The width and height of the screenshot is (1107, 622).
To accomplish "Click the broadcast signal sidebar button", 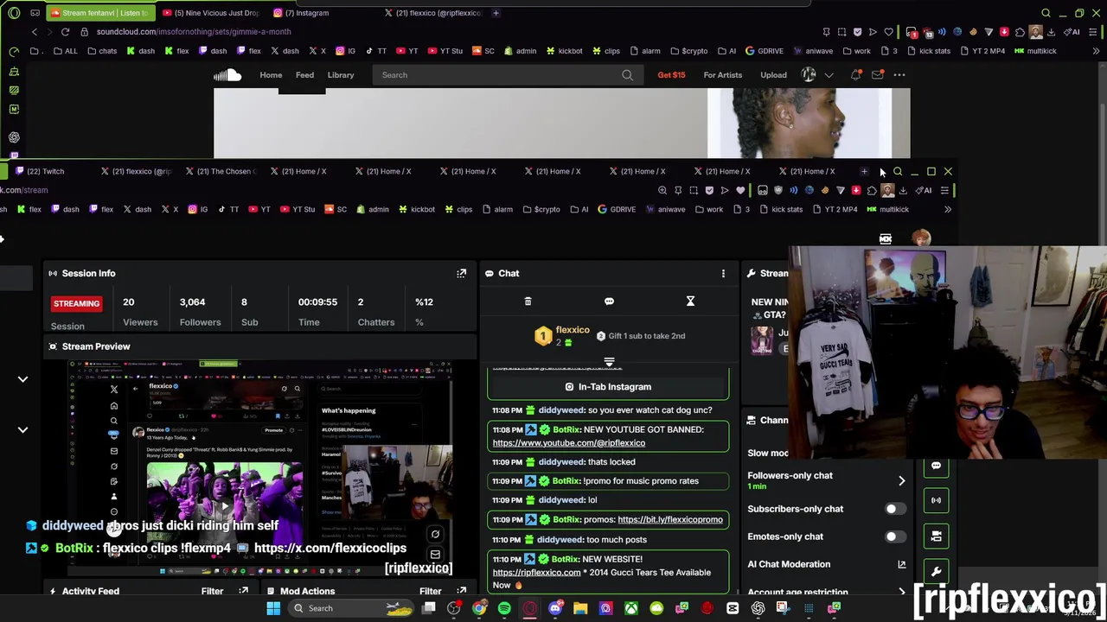I will click(x=936, y=500).
